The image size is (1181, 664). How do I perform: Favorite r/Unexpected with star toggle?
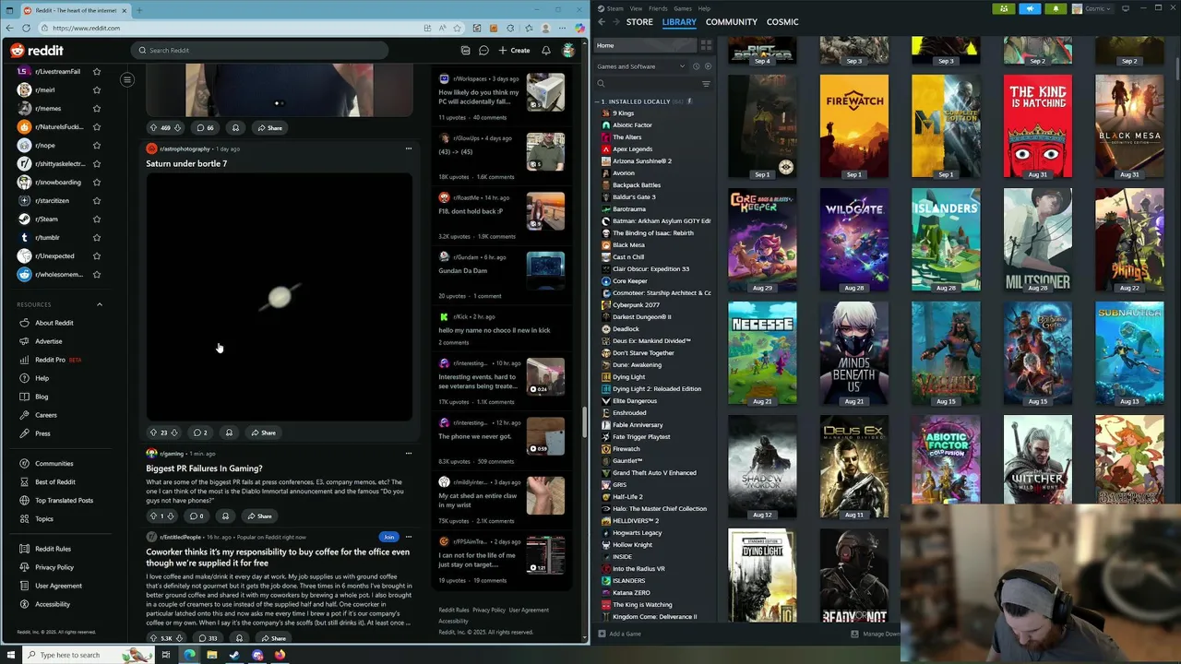(97, 255)
